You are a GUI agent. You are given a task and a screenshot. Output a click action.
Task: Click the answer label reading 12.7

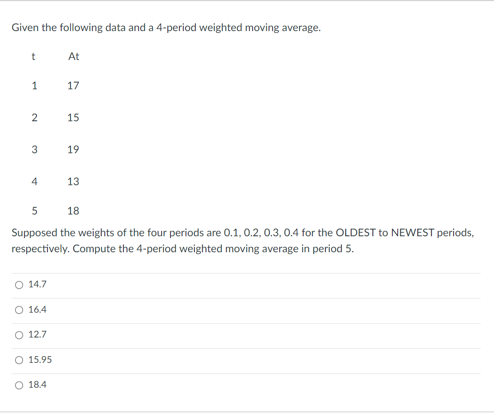[x=37, y=334]
